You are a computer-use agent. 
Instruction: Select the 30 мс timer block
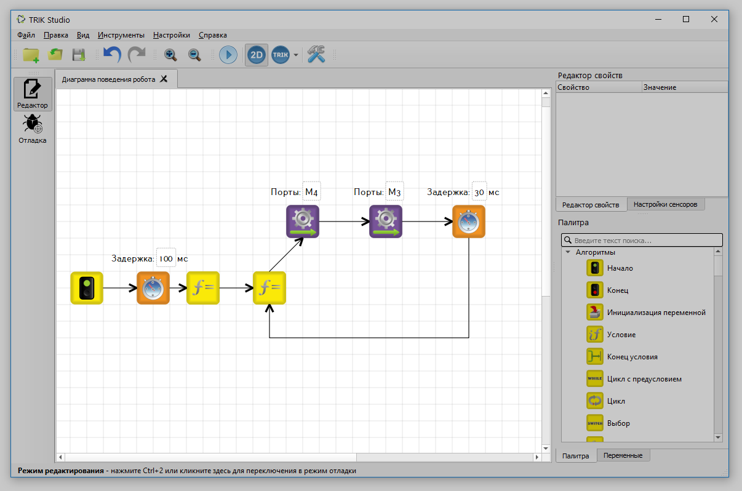(x=469, y=222)
